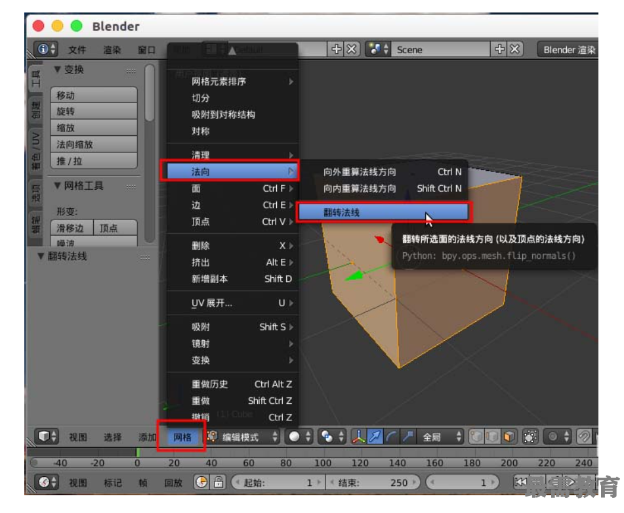Screen dimensions: 624x513
Task: Collapse the 网格工具 panel triangle
Action: [57, 185]
